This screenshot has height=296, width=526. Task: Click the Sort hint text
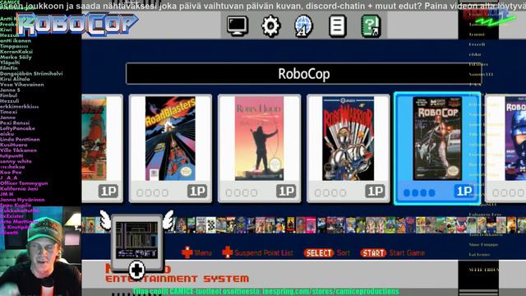[344, 253]
